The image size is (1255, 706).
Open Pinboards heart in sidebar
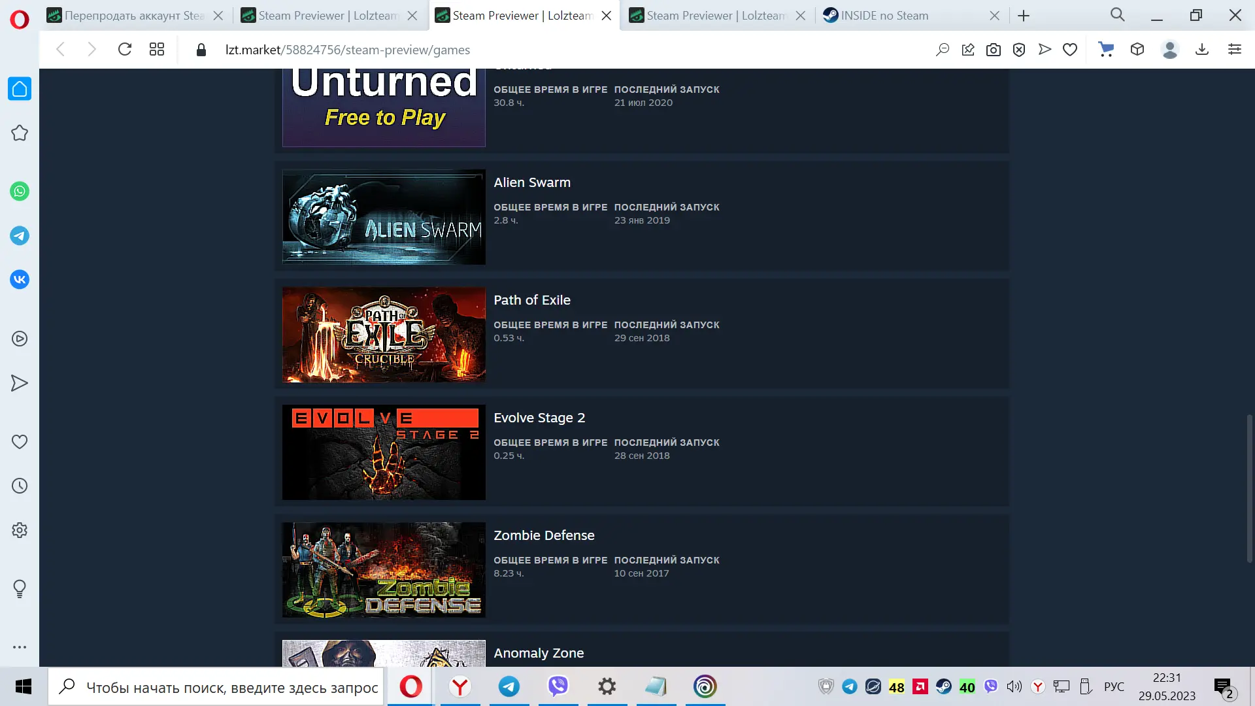click(x=20, y=442)
